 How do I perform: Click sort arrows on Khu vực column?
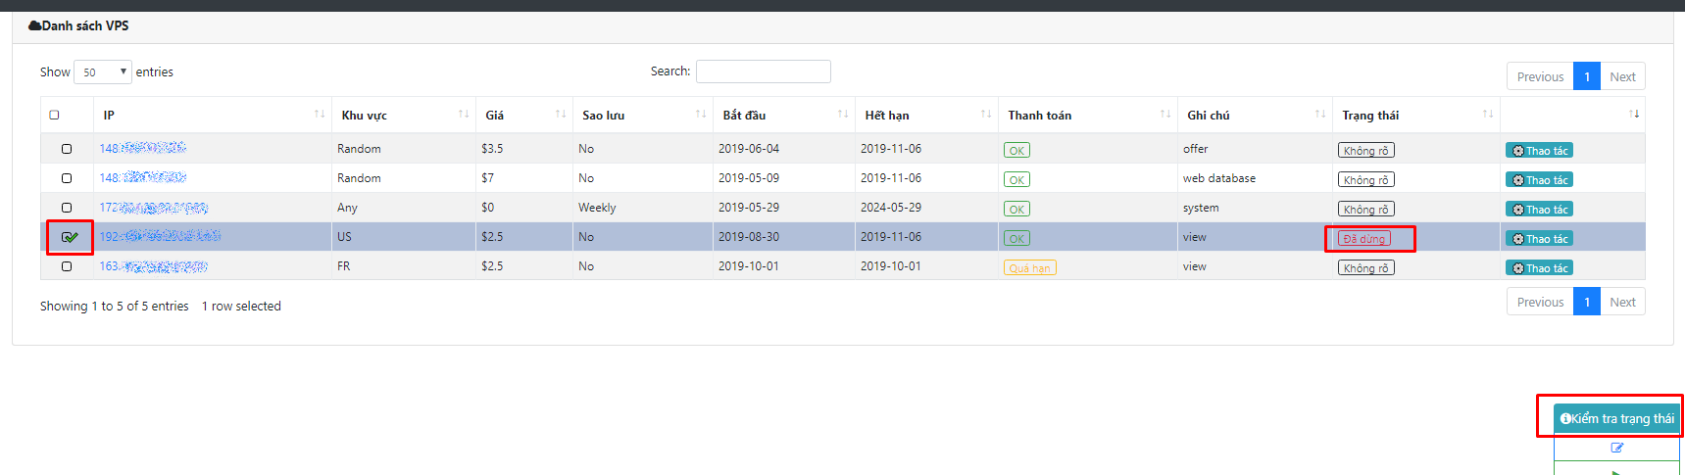pos(464,115)
